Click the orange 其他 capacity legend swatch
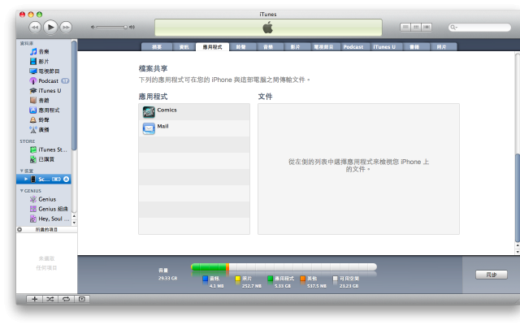520x325 pixels. (303, 279)
